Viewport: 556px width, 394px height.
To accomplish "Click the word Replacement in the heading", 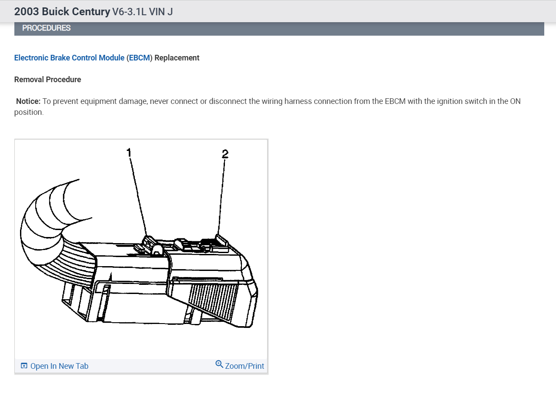I will click(177, 58).
